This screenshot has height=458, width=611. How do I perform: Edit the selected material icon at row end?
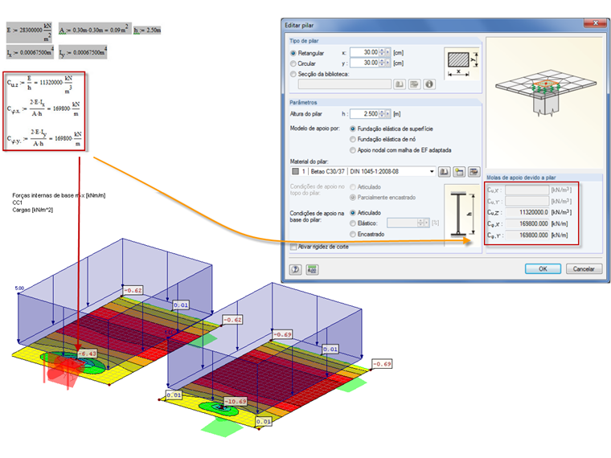point(474,172)
